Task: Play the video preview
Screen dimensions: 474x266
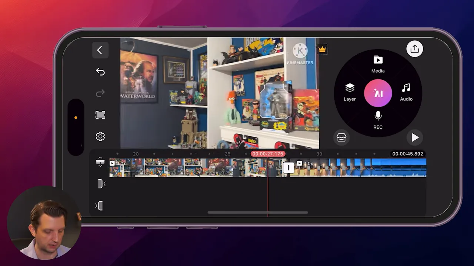Action: (x=415, y=137)
